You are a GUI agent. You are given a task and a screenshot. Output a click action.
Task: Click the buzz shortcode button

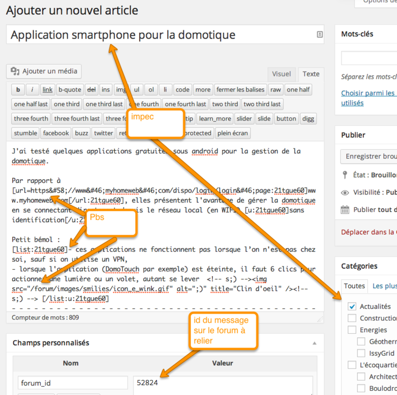pyautogui.click(x=82, y=133)
